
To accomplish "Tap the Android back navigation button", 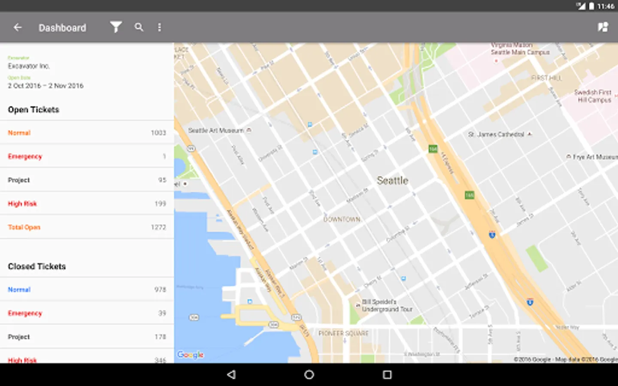I will [x=231, y=374].
